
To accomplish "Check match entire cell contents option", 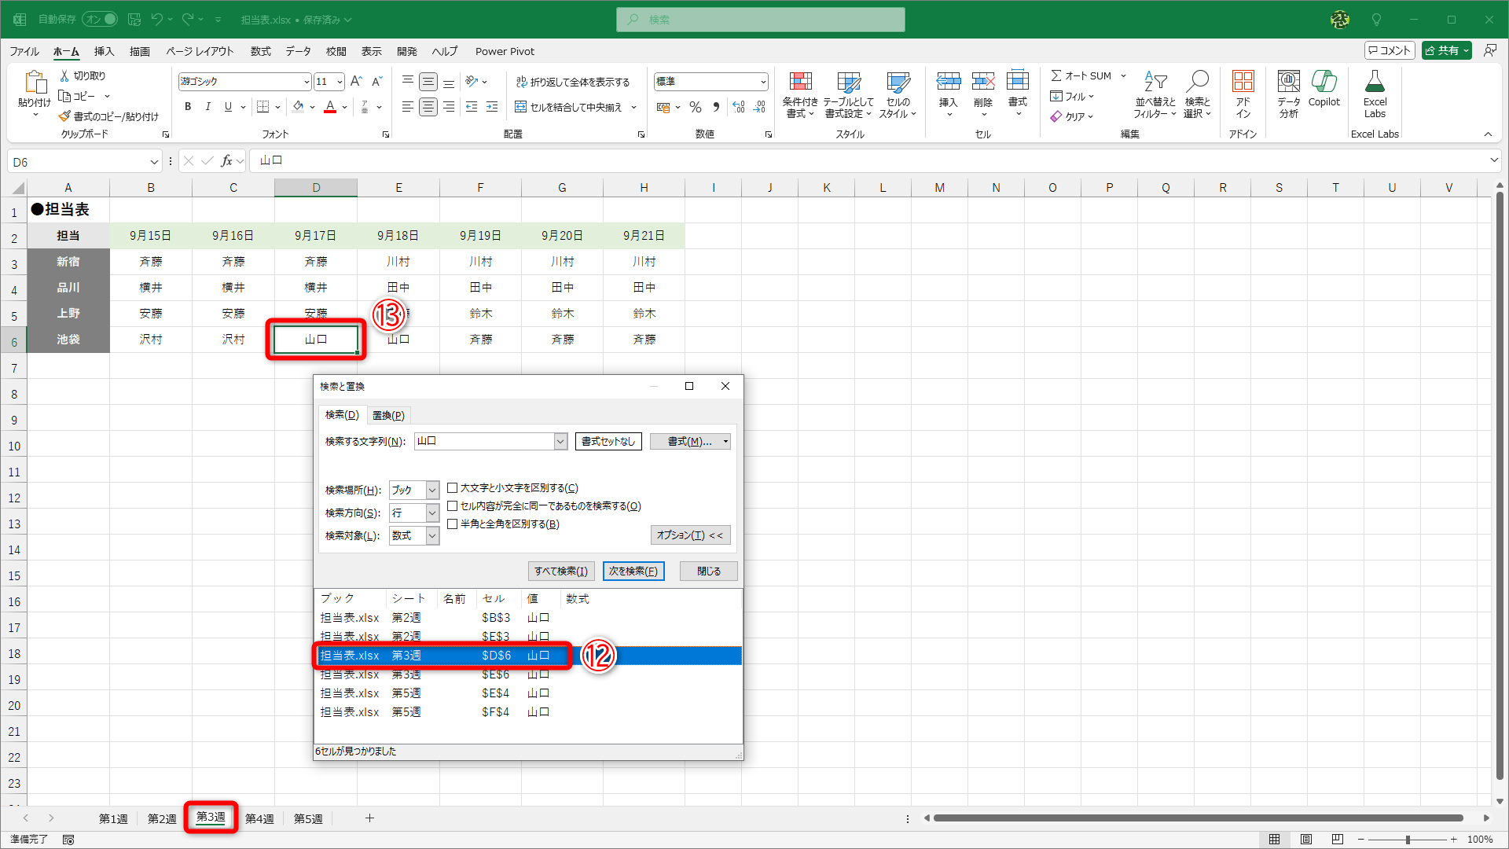I will click(453, 506).
